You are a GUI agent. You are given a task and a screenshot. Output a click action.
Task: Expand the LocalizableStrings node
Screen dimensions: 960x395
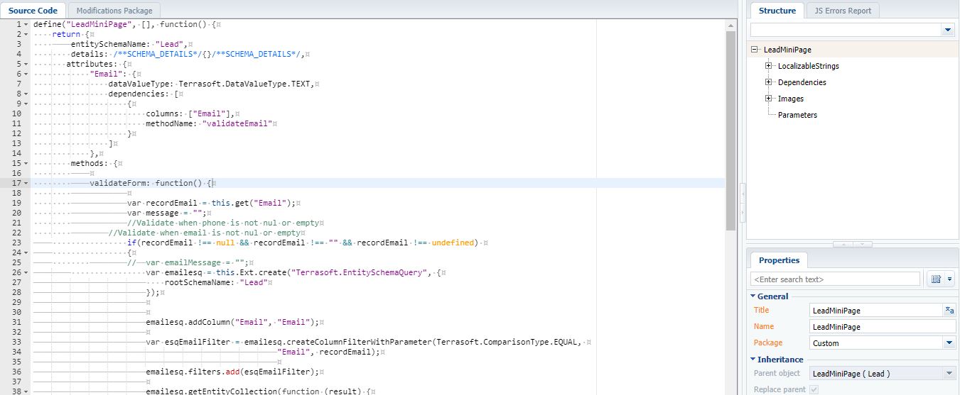[x=769, y=66]
